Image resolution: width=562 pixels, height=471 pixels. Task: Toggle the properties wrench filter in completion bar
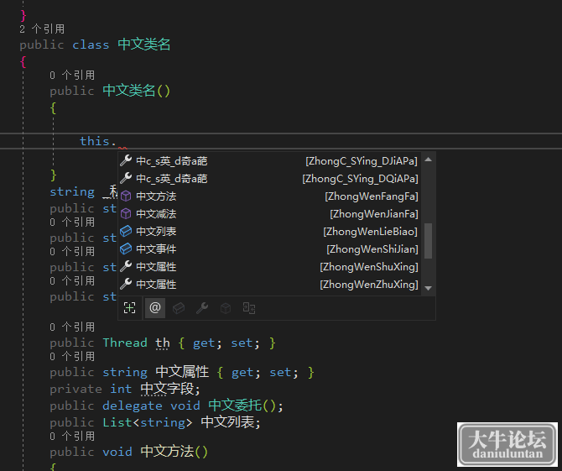tap(202, 308)
